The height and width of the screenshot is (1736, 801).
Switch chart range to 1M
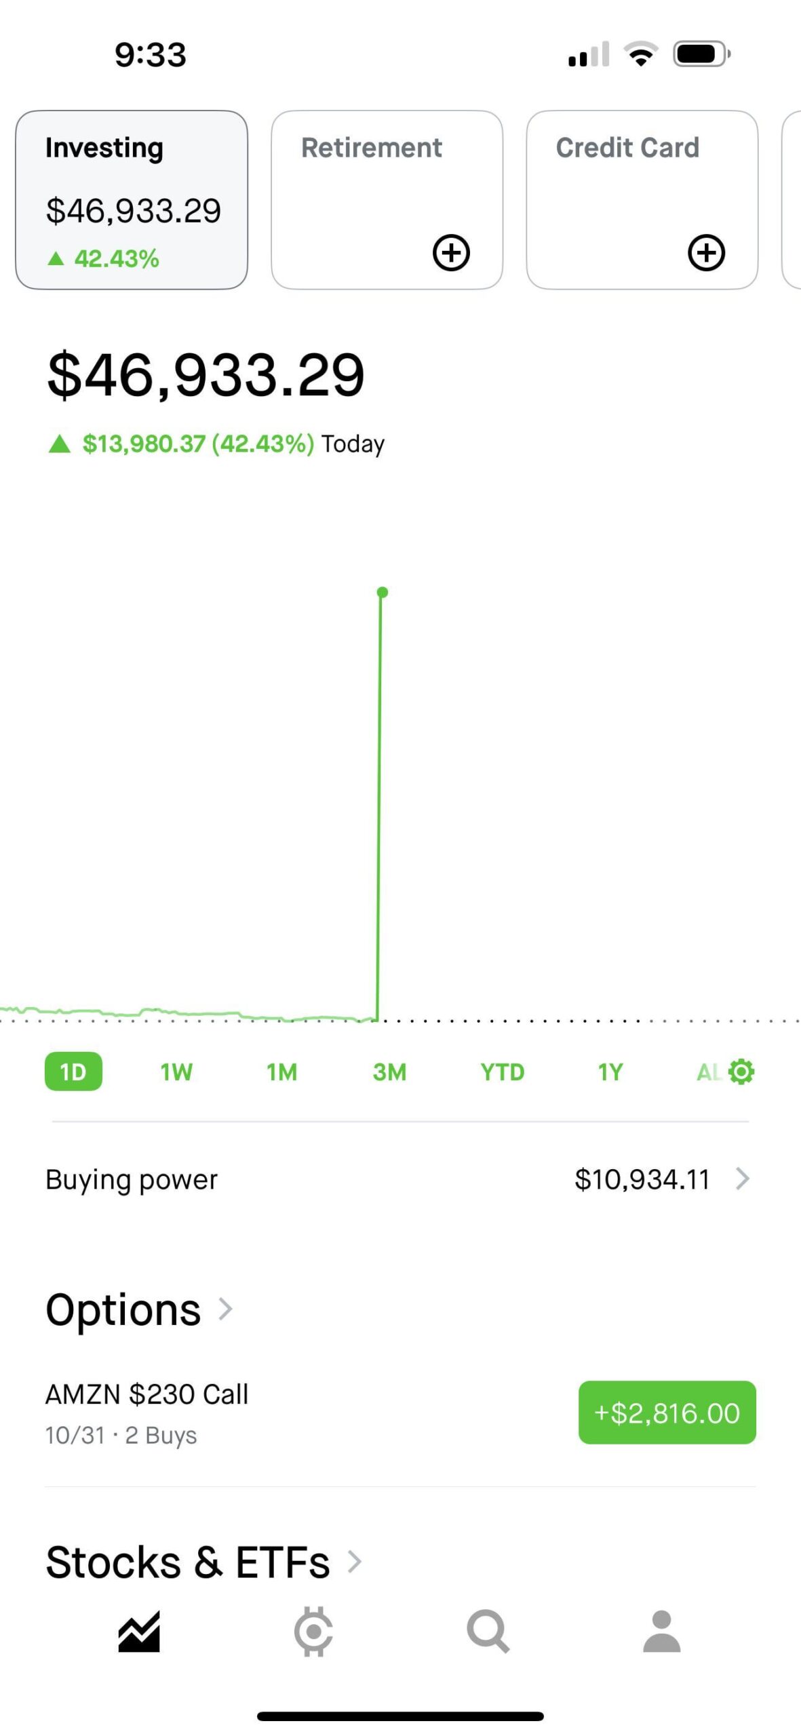click(281, 1071)
